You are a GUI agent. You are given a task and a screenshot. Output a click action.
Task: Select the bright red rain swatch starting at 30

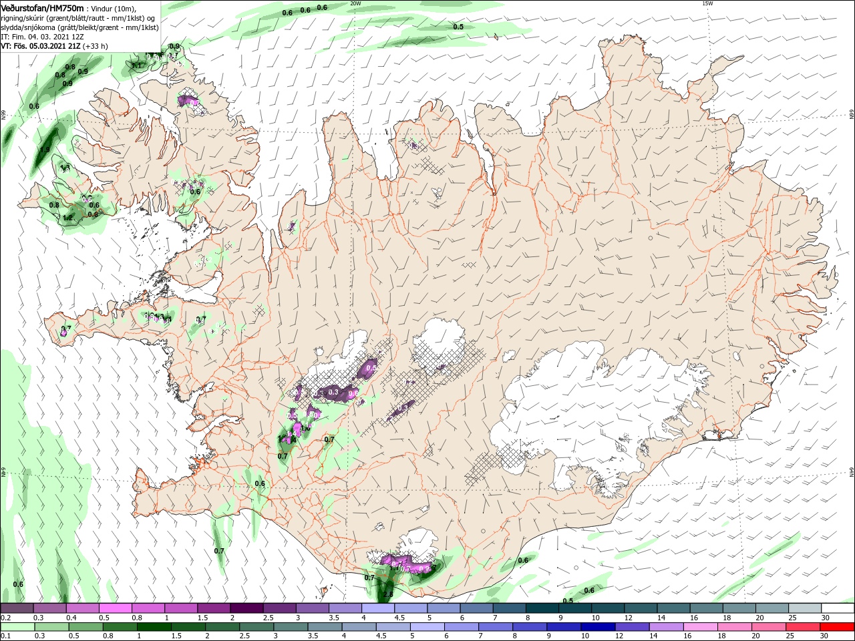tap(836, 627)
